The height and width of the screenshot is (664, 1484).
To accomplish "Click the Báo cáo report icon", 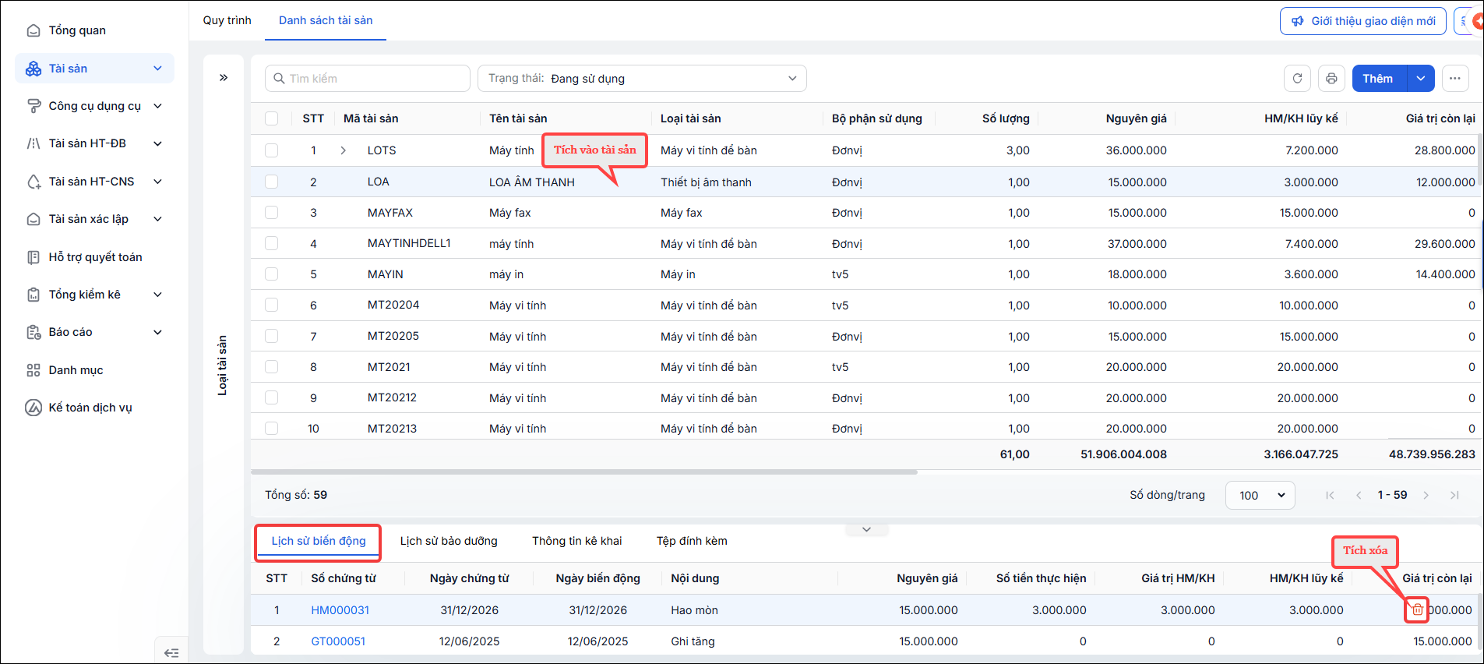I will pos(33,332).
